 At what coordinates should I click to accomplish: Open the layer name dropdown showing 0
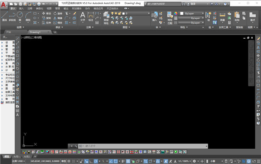137,13
